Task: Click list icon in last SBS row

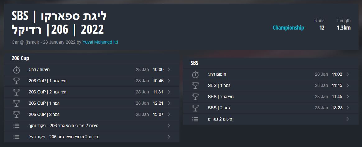Action: click(195, 119)
